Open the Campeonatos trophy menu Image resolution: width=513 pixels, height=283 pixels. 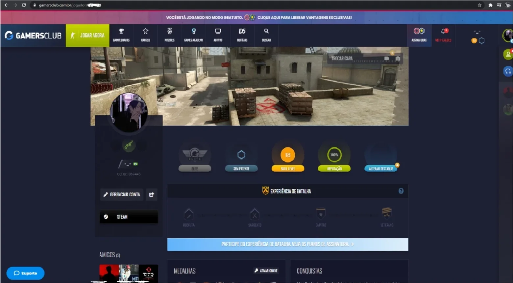pyautogui.click(x=121, y=35)
